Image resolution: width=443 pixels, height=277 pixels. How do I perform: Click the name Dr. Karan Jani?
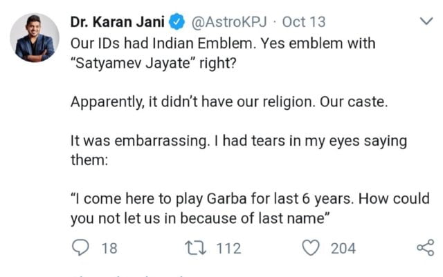point(117,23)
